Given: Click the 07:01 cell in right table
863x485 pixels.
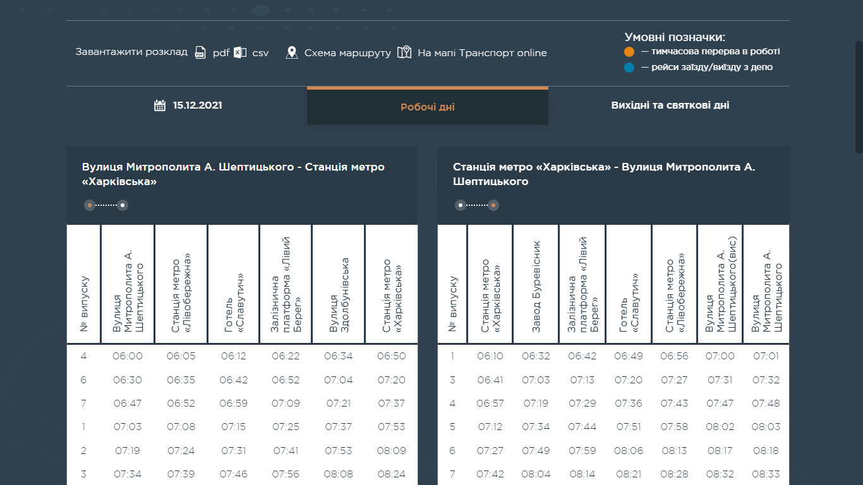Looking at the screenshot, I should (766, 356).
